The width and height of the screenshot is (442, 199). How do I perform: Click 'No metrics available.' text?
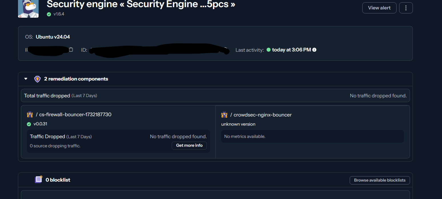pyautogui.click(x=245, y=136)
